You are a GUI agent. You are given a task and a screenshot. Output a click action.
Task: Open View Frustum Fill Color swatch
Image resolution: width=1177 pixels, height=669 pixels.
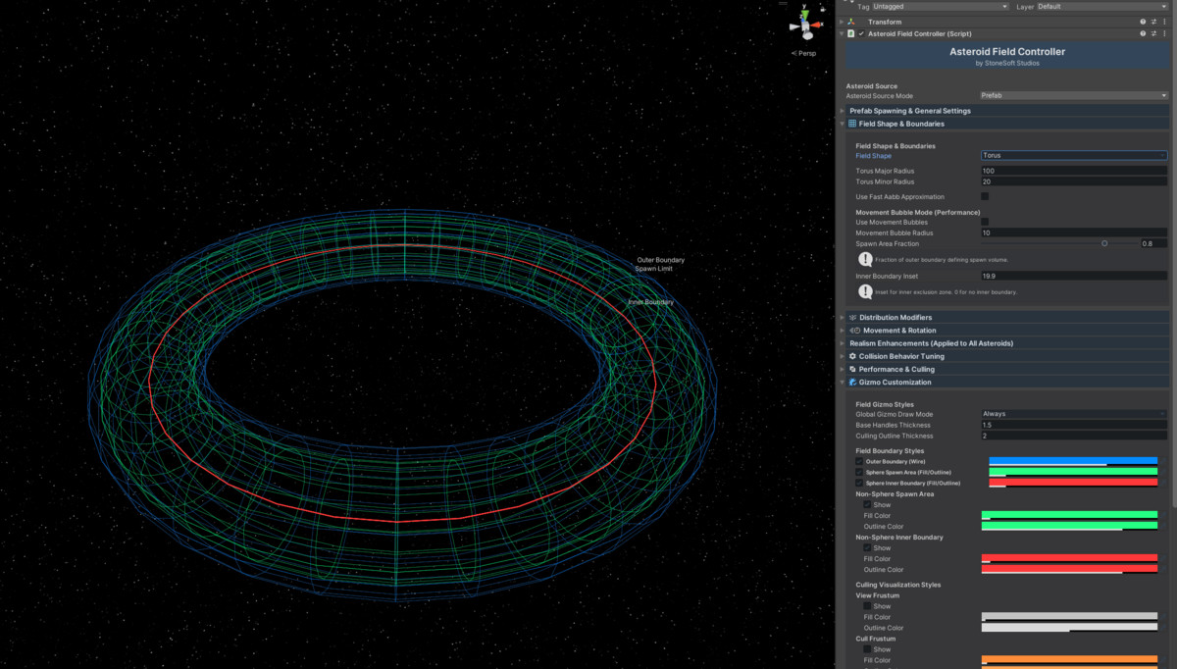1069,617
